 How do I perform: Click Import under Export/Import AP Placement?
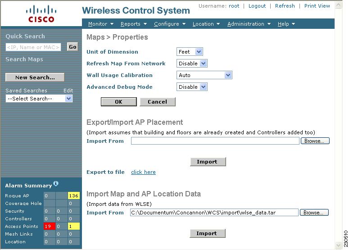[208, 162]
